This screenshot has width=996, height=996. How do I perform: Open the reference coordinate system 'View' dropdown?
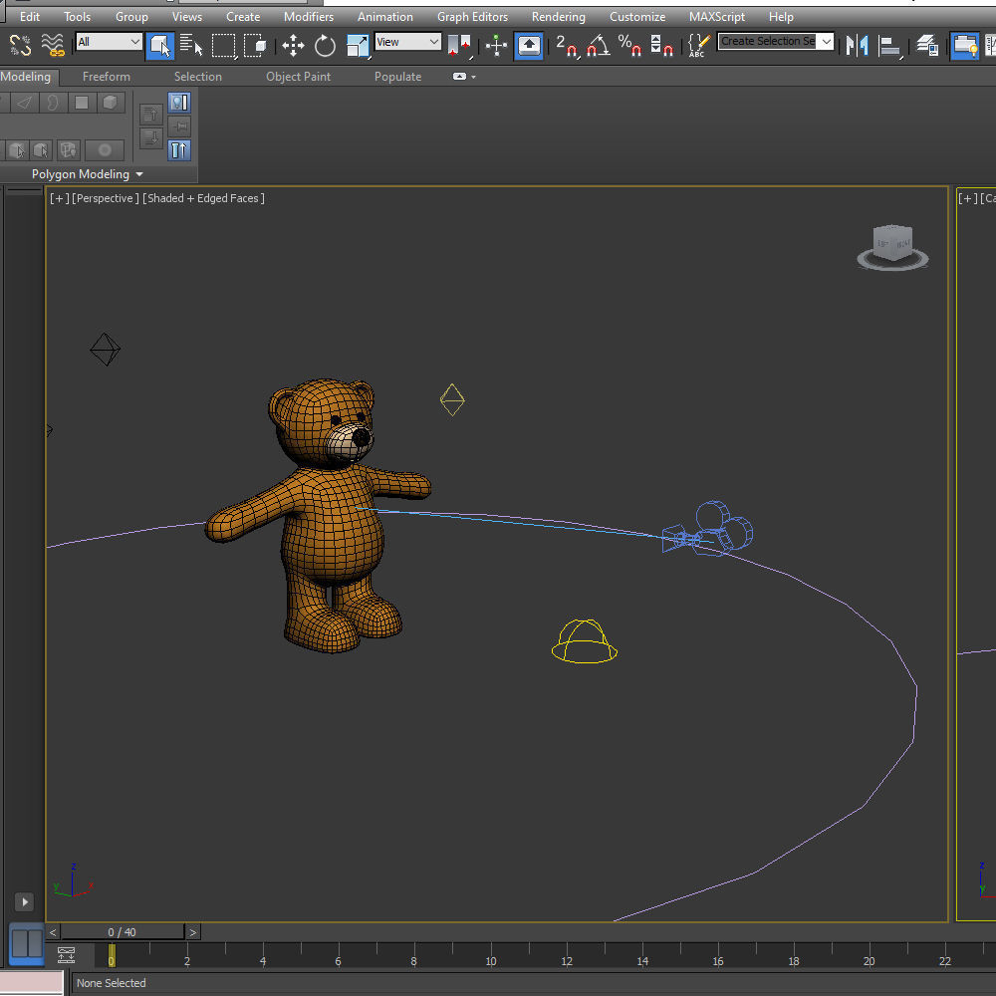click(x=407, y=42)
